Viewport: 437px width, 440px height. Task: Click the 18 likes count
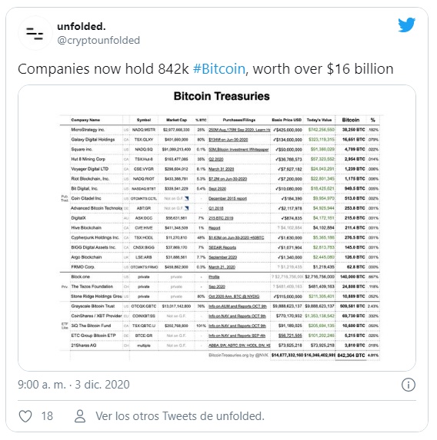47,416
